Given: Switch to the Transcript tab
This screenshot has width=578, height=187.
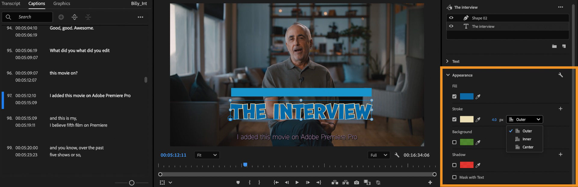Looking at the screenshot, I should tap(11, 4).
